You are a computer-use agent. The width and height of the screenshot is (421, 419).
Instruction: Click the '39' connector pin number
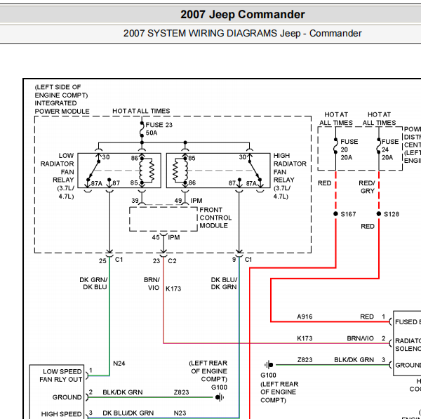coord(135,201)
